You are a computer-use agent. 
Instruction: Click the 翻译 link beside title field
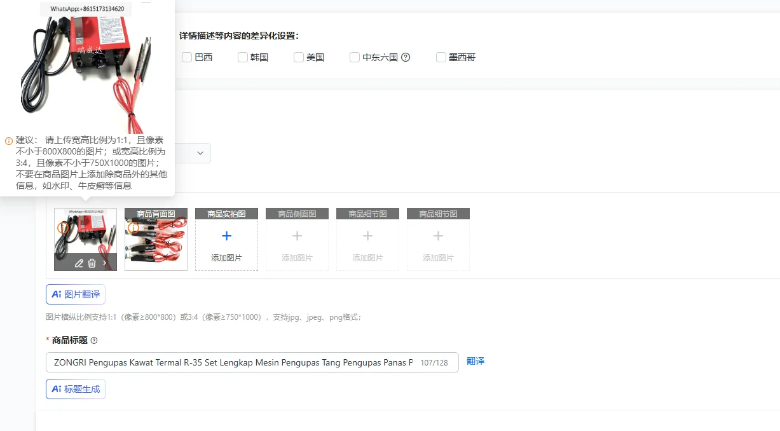[476, 361]
